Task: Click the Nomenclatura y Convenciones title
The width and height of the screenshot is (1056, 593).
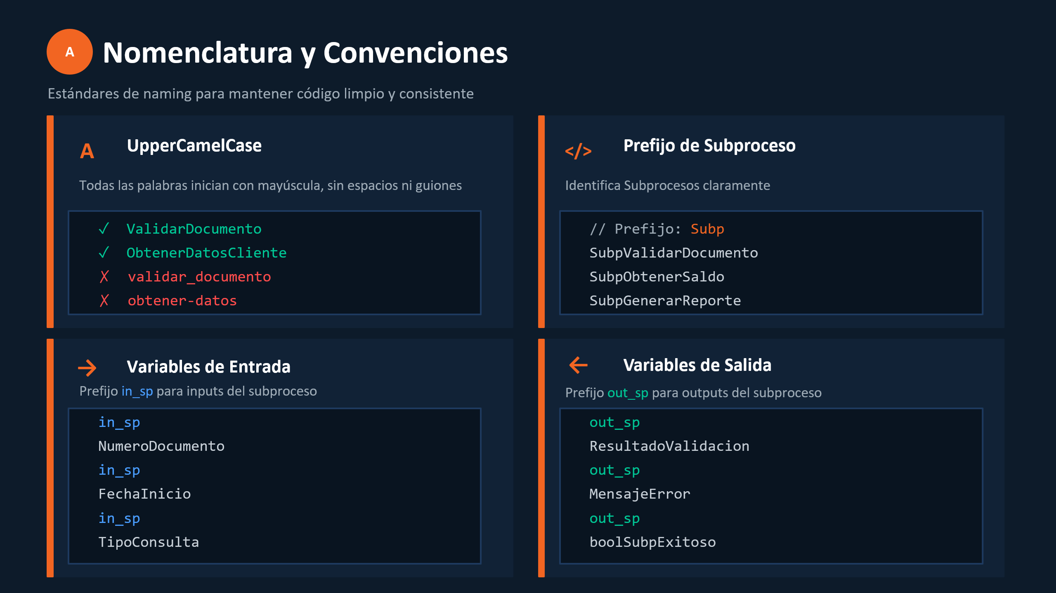Action: pyautogui.click(x=305, y=53)
